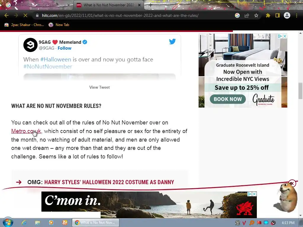Image resolution: width=303 pixels, height=227 pixels.
Task: Share this page icon
Action: [x=247, y=15]
